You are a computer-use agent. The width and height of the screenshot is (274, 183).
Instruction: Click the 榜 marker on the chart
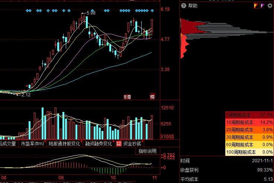coord(152,97)
